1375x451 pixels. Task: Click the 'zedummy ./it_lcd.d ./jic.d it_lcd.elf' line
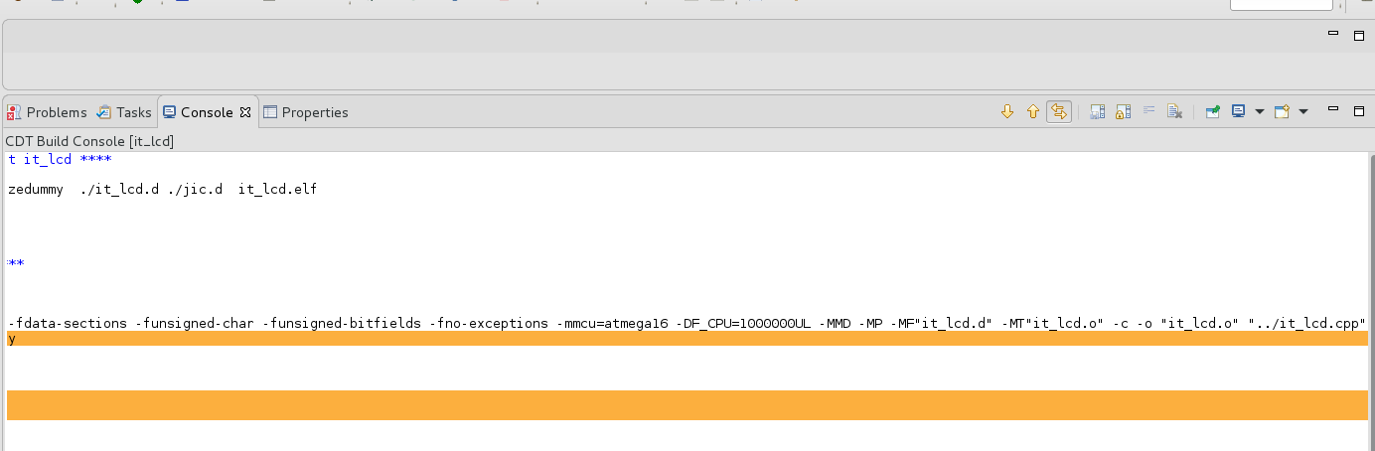click(162, 189)
